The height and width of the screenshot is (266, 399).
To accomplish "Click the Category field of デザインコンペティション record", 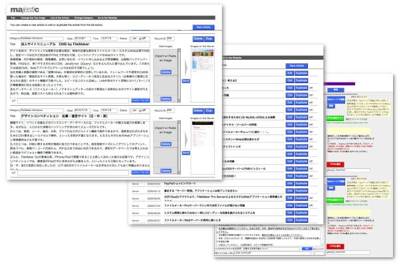I will tap(42, 111).
